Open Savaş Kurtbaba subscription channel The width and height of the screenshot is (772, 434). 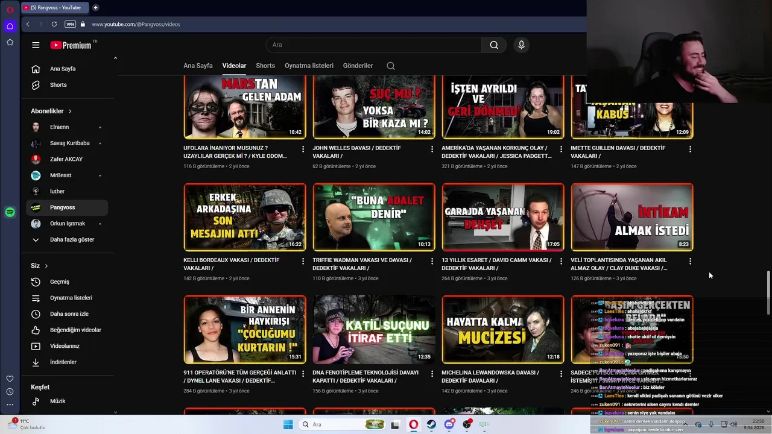tap(67, 143)
